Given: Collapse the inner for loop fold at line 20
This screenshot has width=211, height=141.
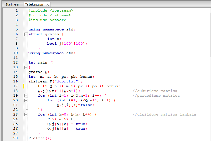Looking at the screenshot, I should click(x=26, y=100).
